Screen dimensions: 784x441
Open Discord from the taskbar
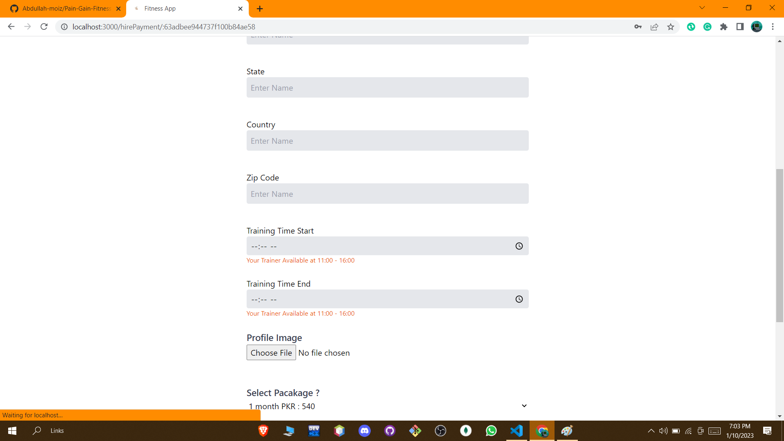tap(365, 431)
